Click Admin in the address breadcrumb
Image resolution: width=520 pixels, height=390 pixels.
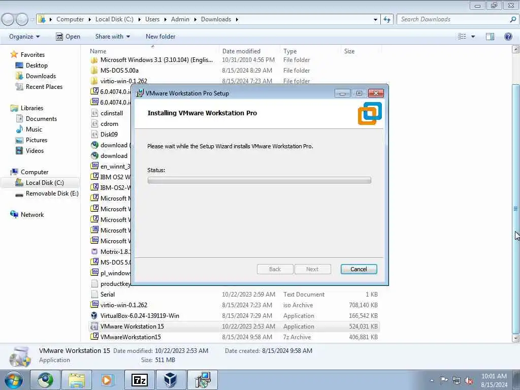click(180, 19)
